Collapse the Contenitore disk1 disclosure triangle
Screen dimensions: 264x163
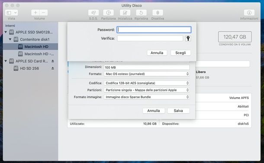10,39
